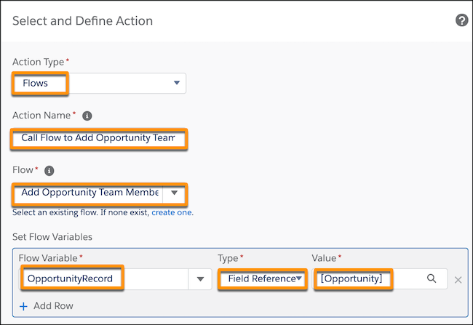Click the 'Set Flow Variables' label
The width and height of the screenshot is (473, 325).
pyautogui.click(x=52, y=237)
